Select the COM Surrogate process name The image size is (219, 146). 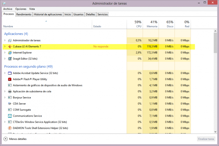22,110
